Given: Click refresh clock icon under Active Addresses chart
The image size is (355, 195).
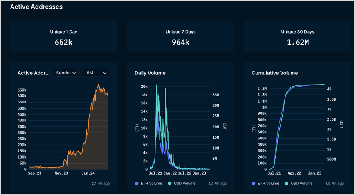Looking at the screenshot, I should pos(94,184).
